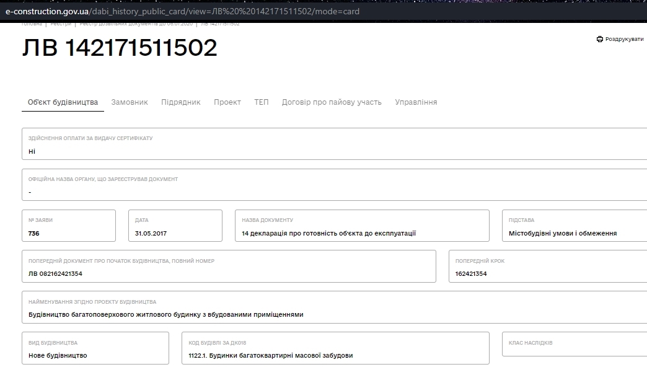Click the № заяви value 736
The image size is (647, 367).
[x=34, y=233]
